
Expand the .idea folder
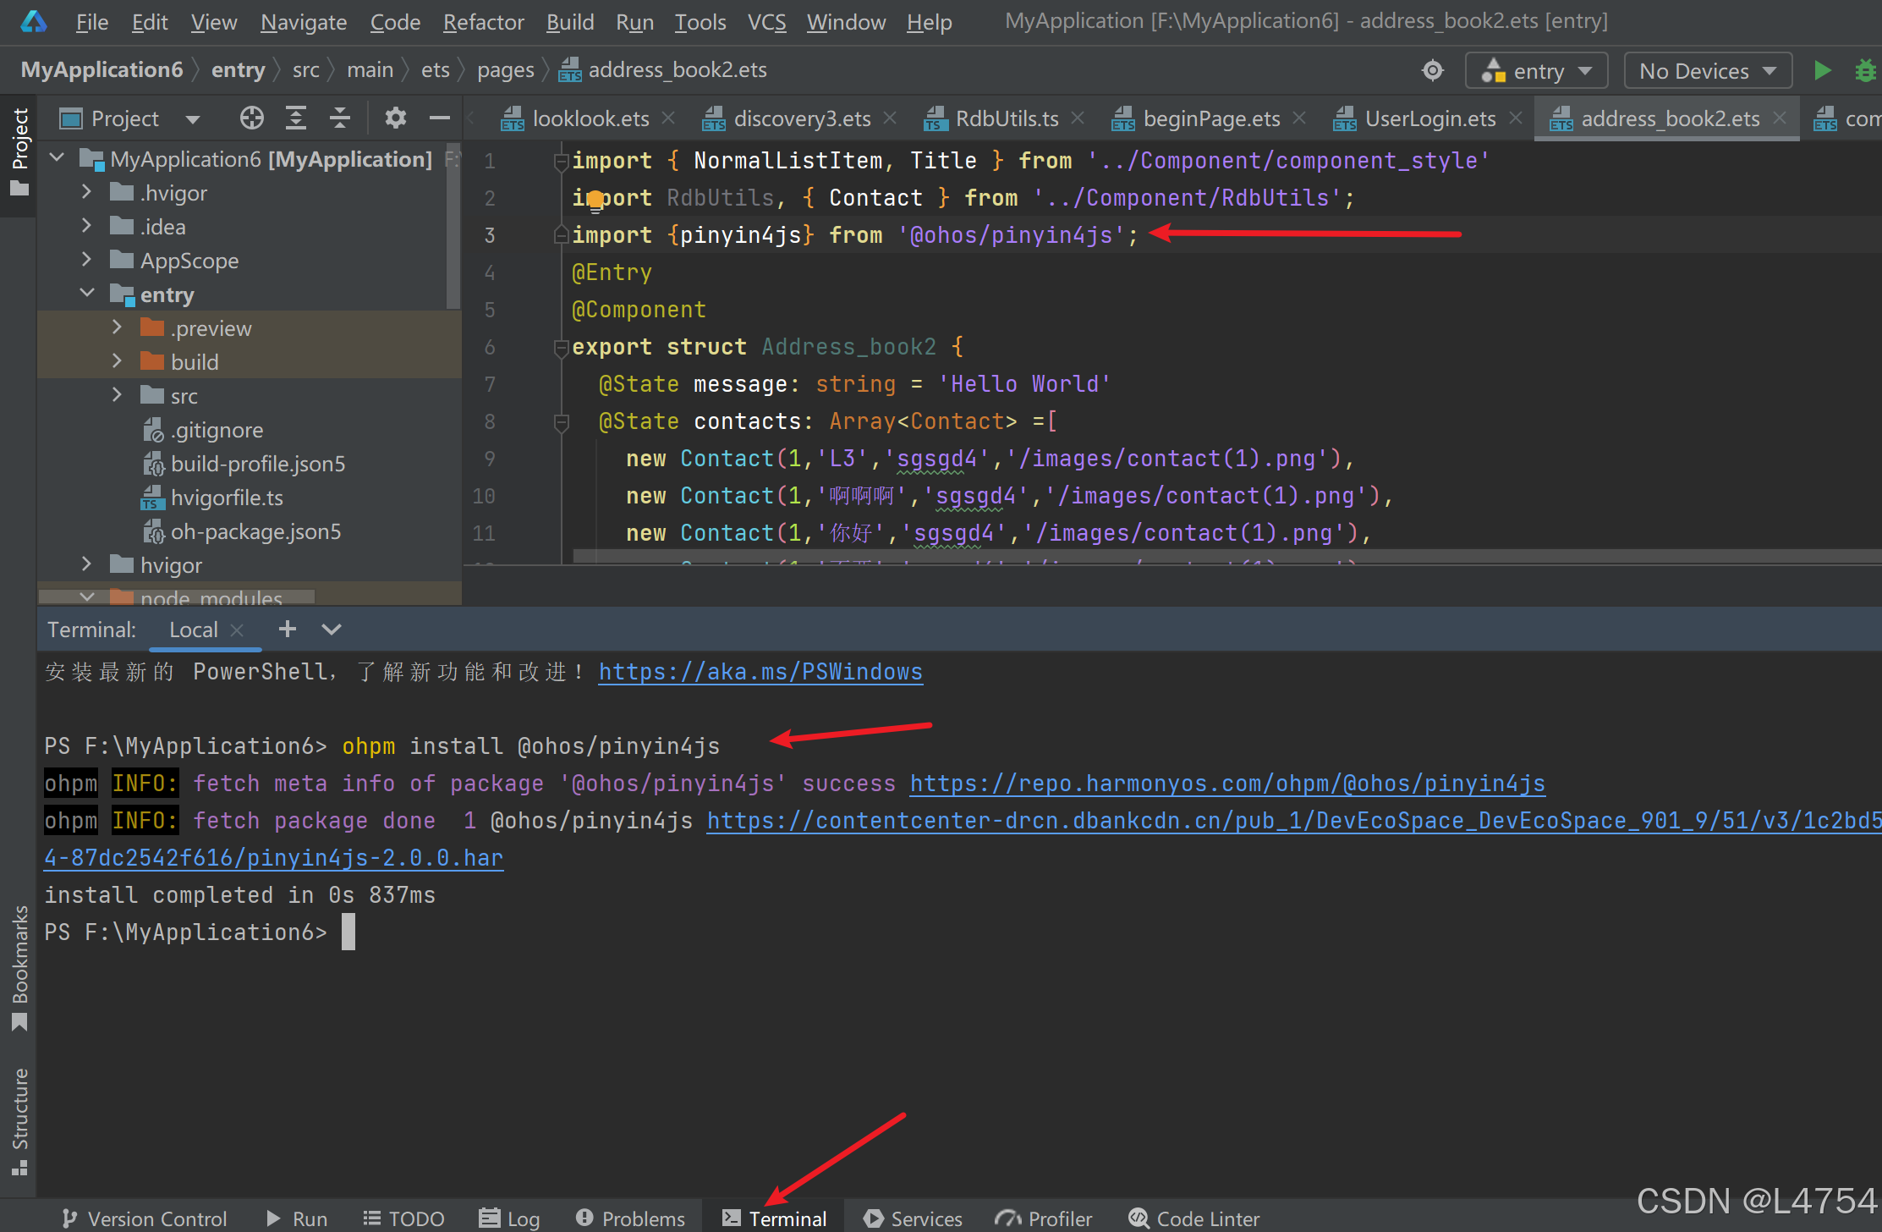pos(86,226)
